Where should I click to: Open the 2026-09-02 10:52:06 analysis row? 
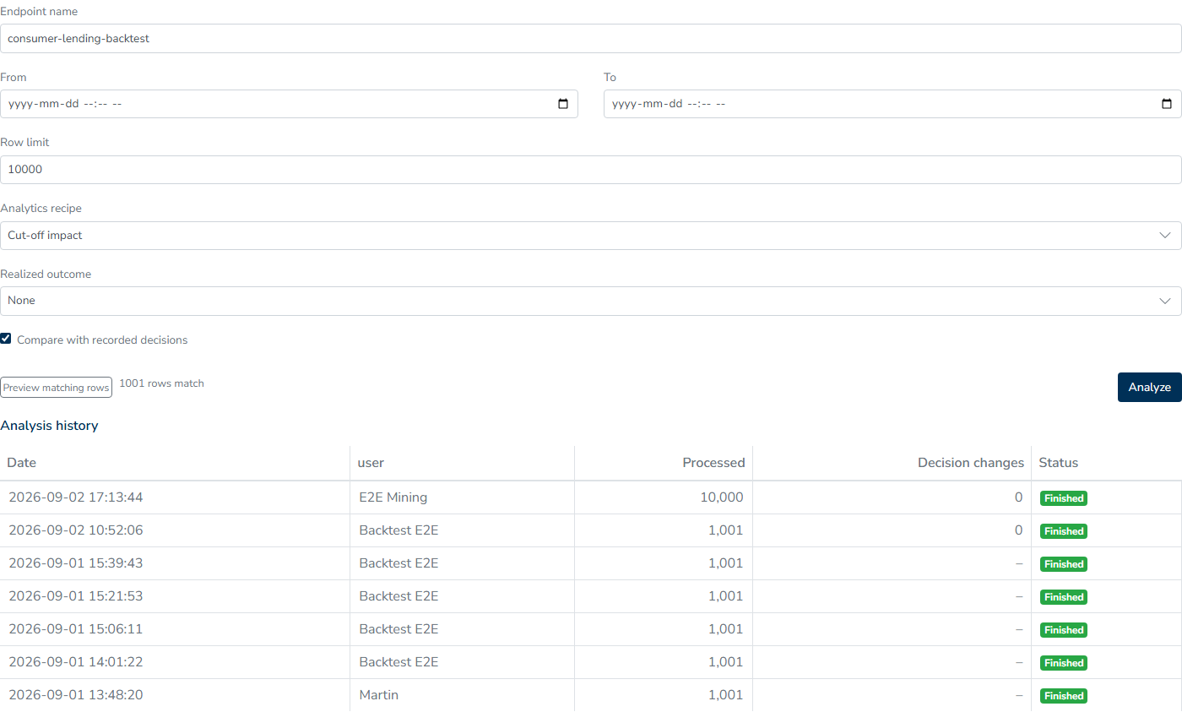pyautogui.click(x=591, y=530)
